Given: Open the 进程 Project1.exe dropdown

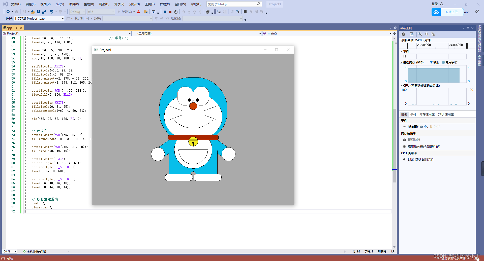Looking at the screenshot, I should point(39,18).
